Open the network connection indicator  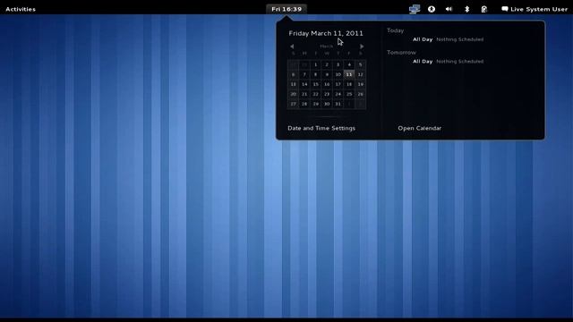(414, 9)
